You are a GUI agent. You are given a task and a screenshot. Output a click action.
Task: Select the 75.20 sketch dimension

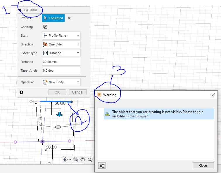click(40, 121)
